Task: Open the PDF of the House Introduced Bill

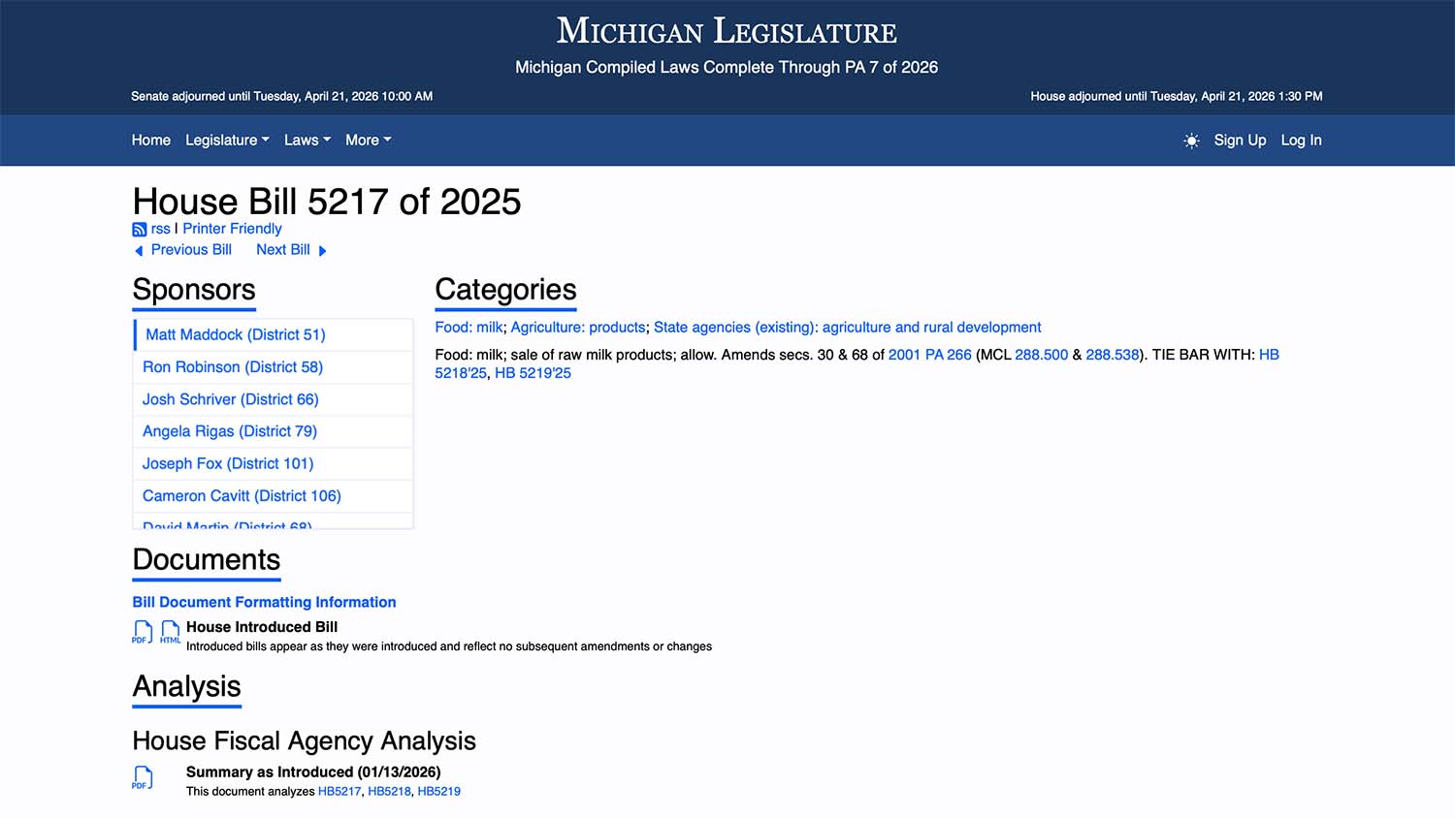Action: click(142, 631)
